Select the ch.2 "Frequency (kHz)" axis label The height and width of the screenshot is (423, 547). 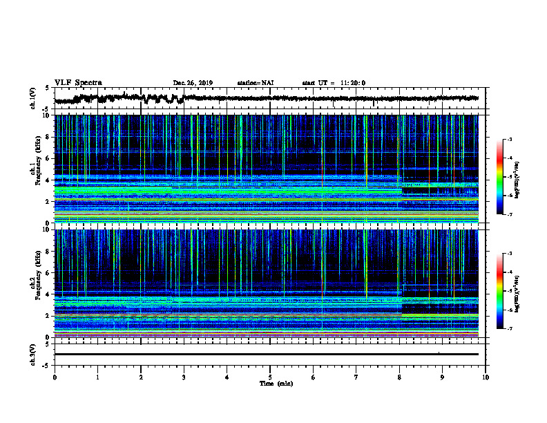(38, 275)
